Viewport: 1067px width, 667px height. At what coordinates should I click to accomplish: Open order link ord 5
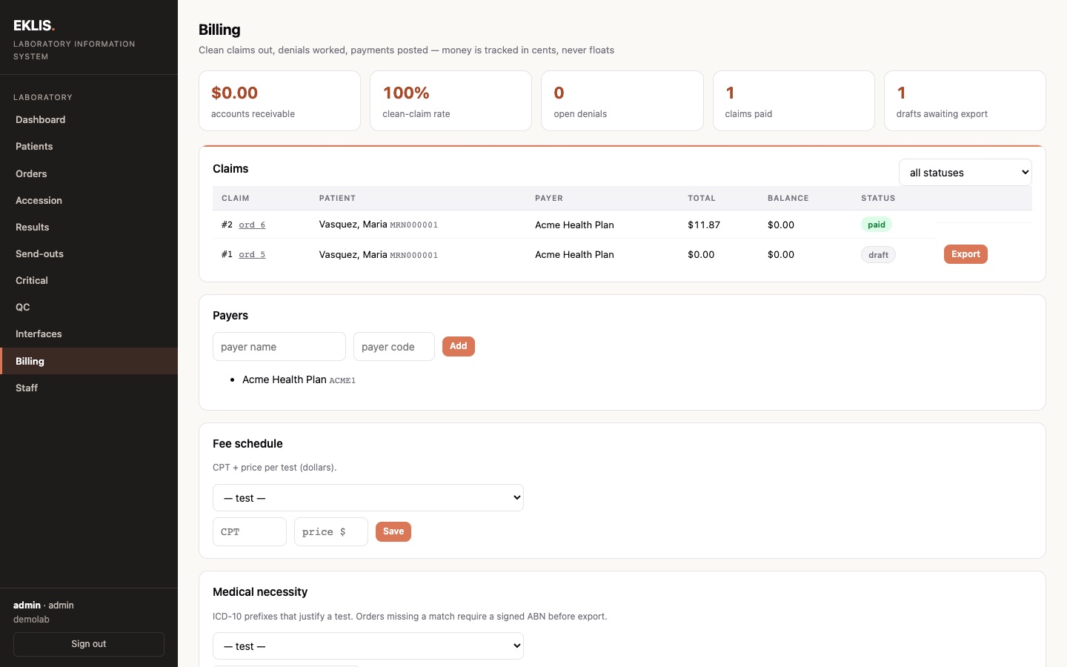252,254
